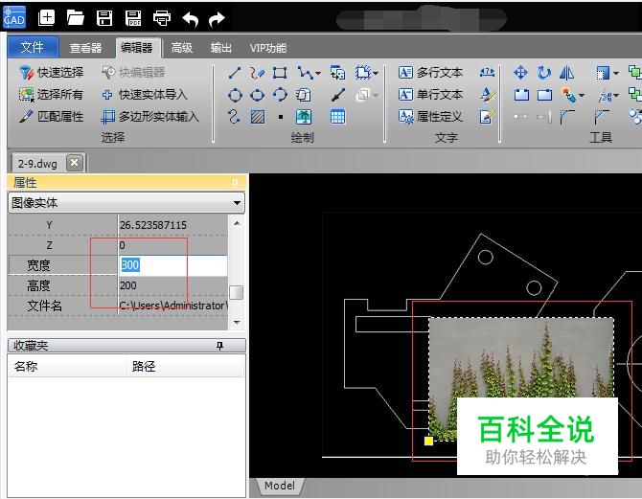
Task: Switch to the 编辑器 tab
Action: (x=137, y=48)
